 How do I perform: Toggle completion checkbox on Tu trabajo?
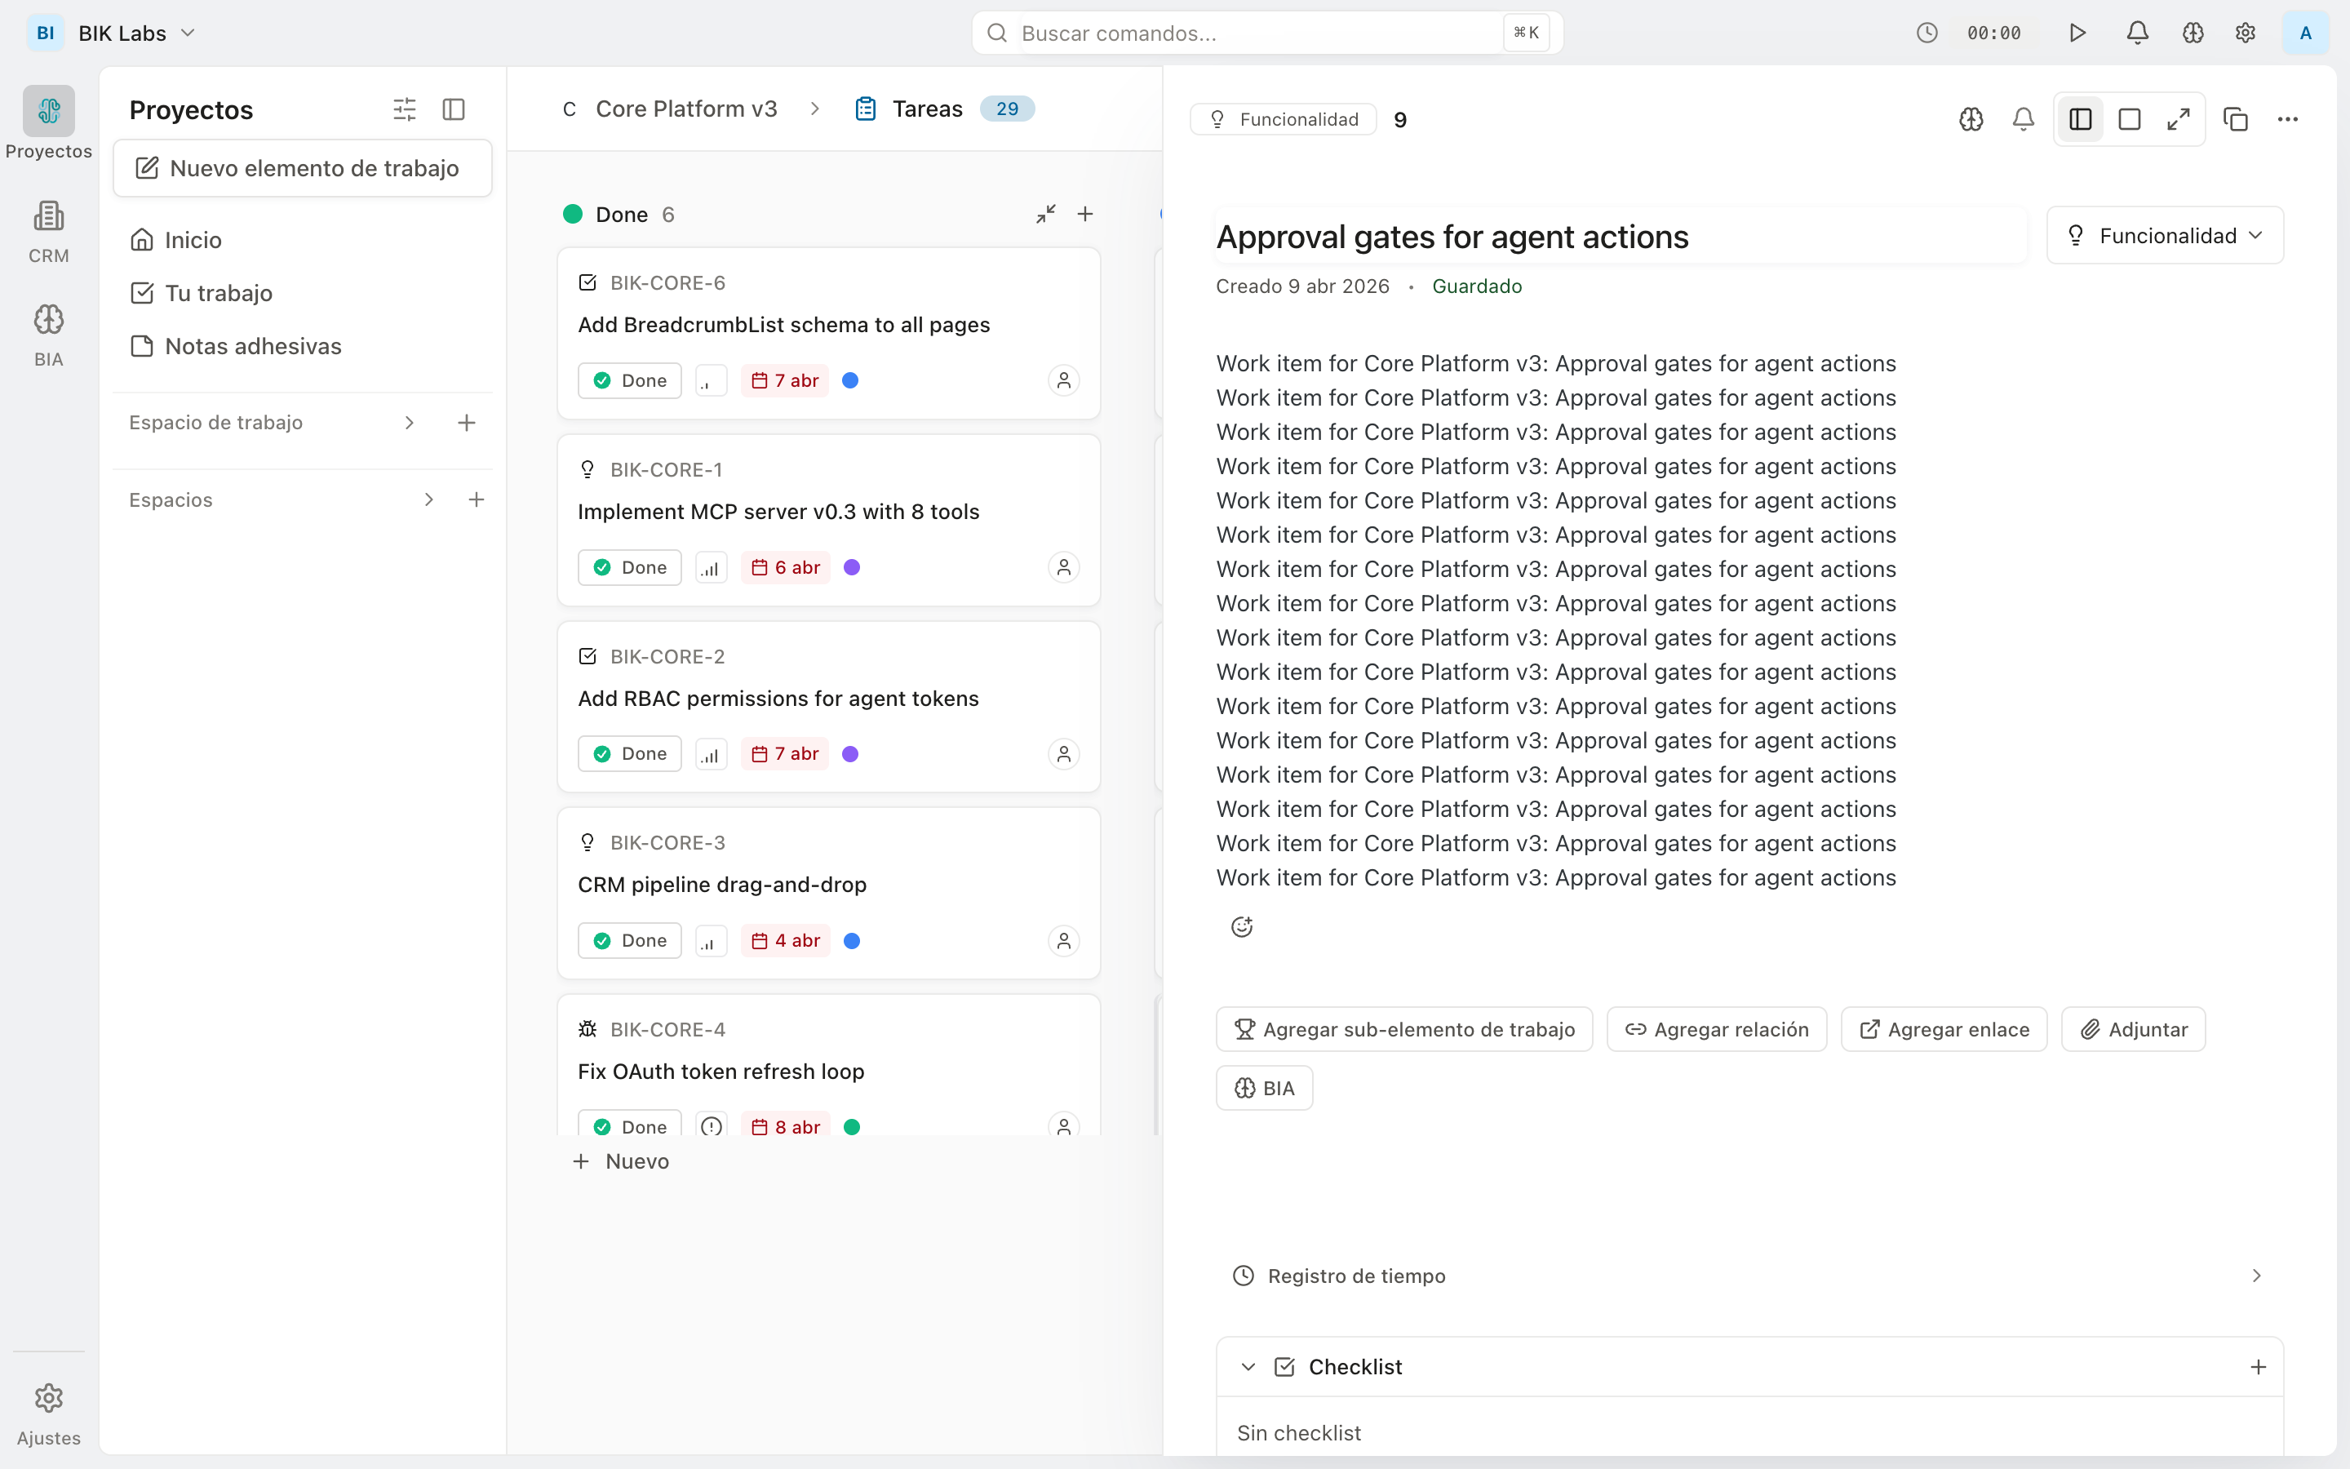pyautogui.click(x=144, y=292)
